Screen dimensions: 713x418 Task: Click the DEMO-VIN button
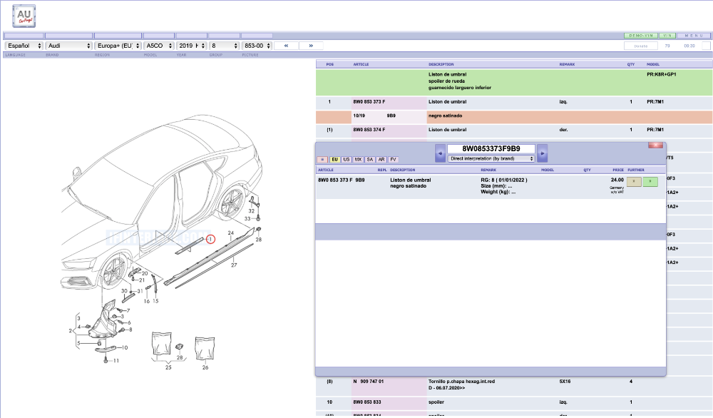[x=641, y=36]
